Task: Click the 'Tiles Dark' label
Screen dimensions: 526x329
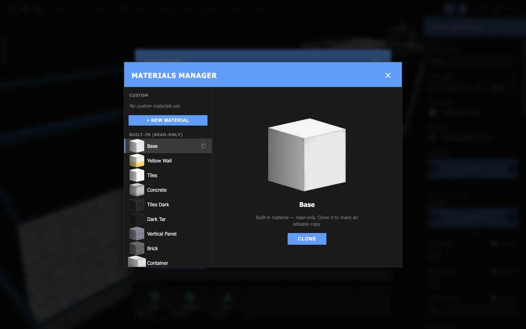Action: pos(158,205)
